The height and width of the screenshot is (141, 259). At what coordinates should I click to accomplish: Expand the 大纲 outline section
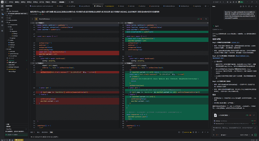click(x=8, y=124)
